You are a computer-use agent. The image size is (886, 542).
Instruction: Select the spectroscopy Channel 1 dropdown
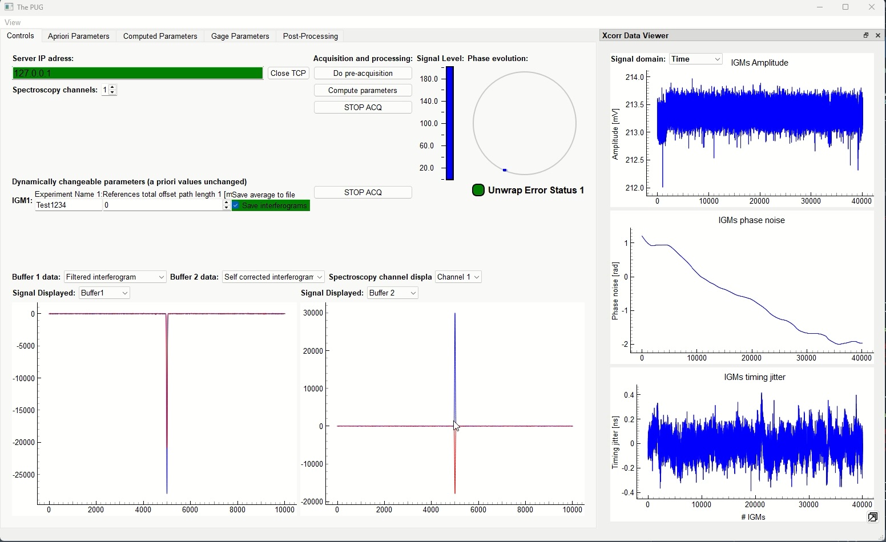(458, 277)
